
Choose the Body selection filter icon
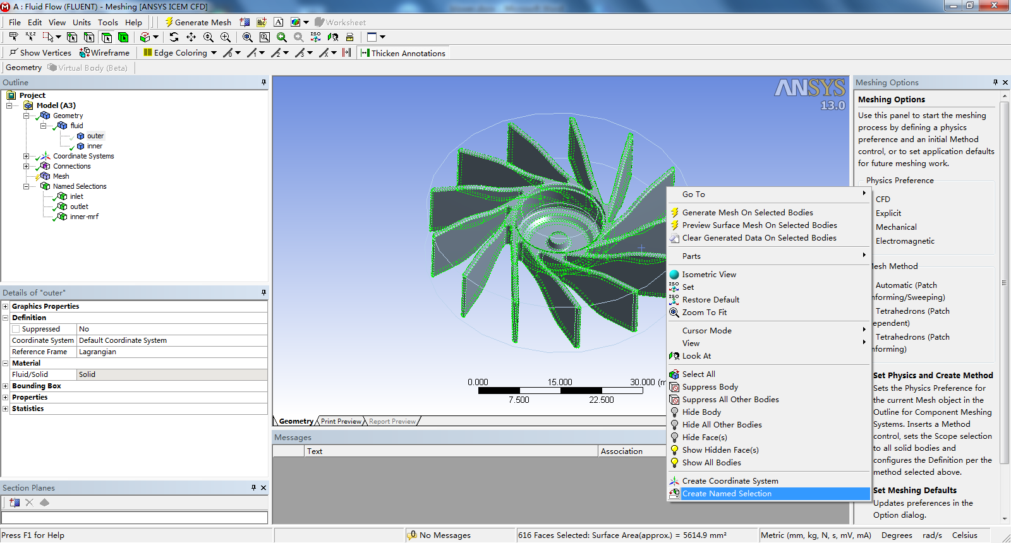coord(123,37)
